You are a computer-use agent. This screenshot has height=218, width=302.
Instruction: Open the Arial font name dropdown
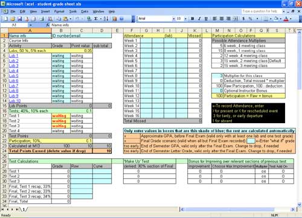click(x=173, y=19)
